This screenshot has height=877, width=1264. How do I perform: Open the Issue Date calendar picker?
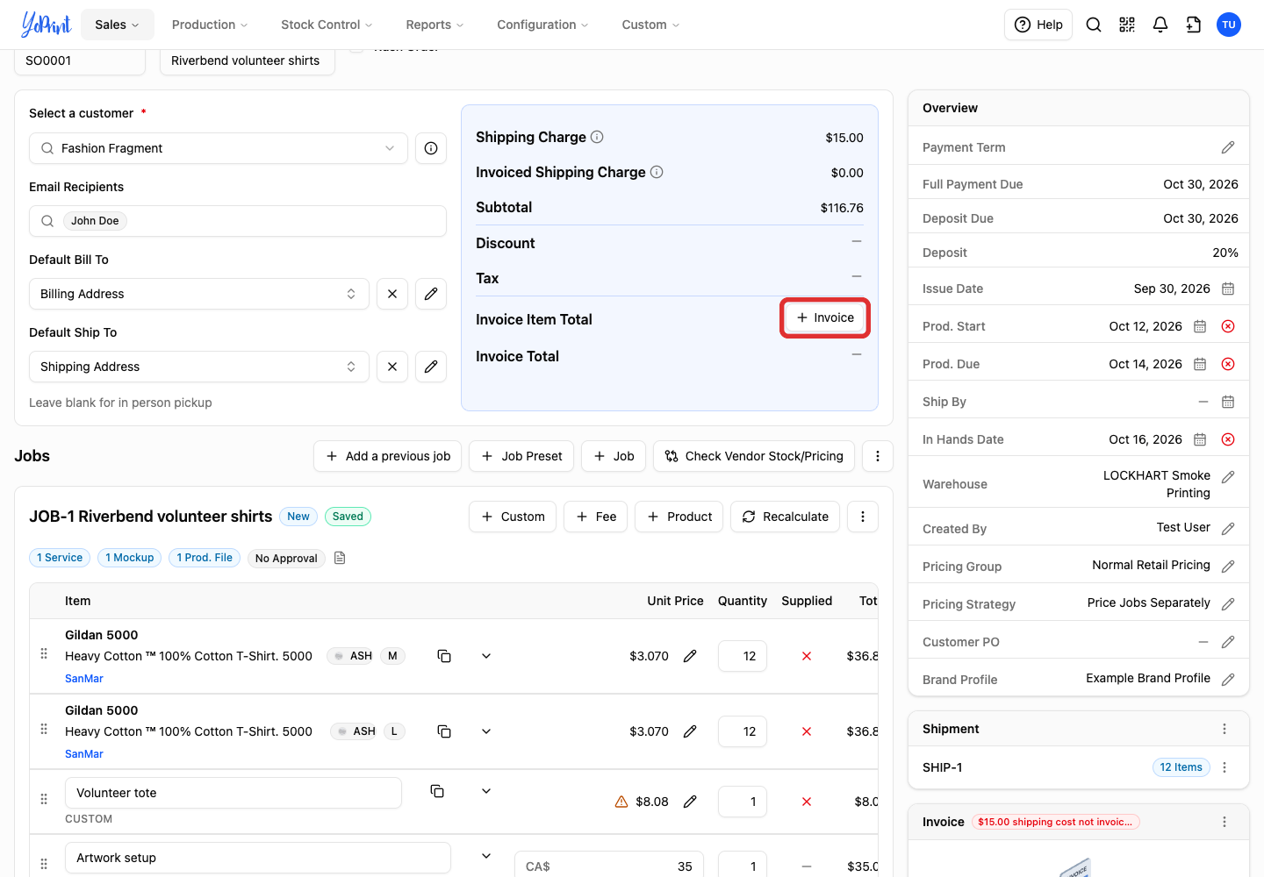tap(1228, 289)
